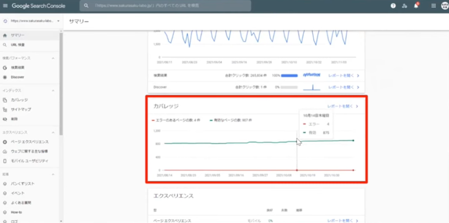Click the red error line end point
This screenshot has height=223, width=449.
[353, 170]
